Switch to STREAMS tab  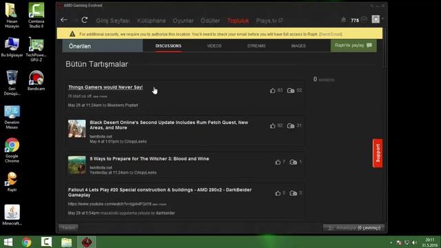[256, 46]
